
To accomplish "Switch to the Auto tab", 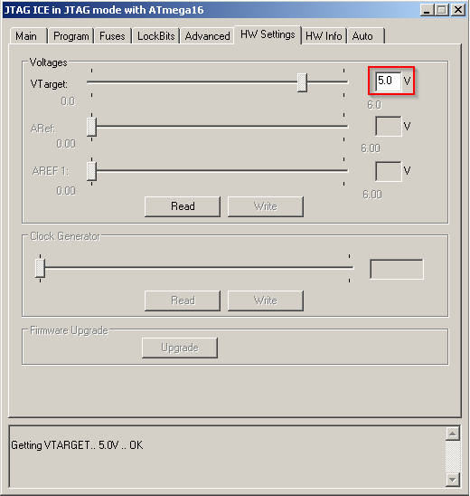I will (x=366, y=35).
